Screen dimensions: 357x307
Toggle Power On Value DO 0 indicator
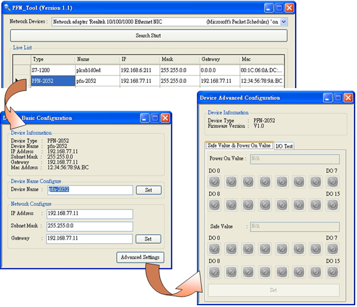pyautogui.click(x=214, y=181)
